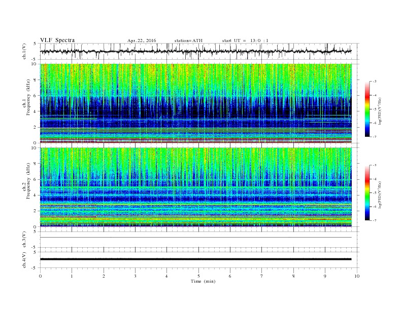Click time axis tick label "8"
The width and height of the screenshot is (402, 310).
293,276
